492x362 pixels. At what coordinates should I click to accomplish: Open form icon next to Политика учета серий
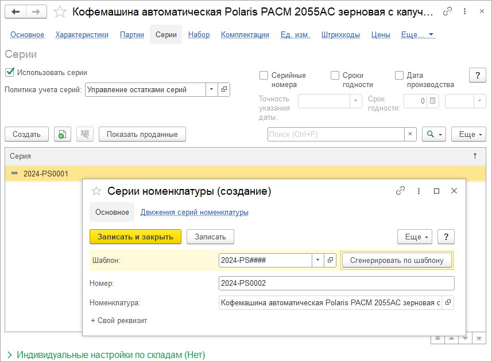pos(224,89)
